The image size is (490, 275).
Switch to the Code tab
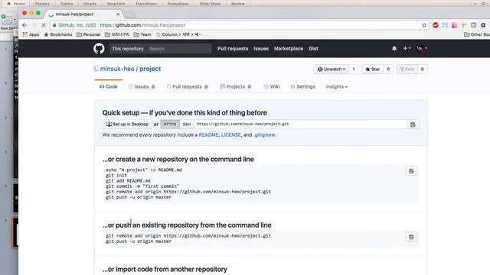[x=109, y=86]
